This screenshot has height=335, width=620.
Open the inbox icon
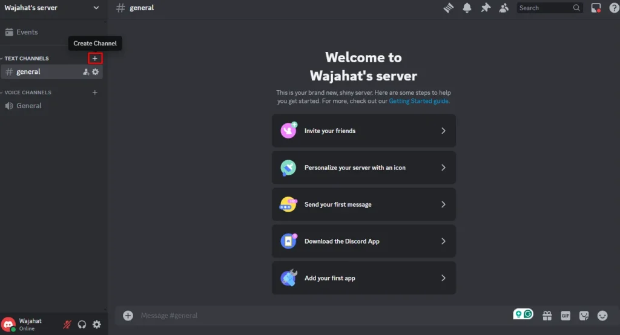click(x=596, y=8)
